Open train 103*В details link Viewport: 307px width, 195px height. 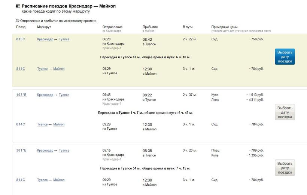(21, 95)
